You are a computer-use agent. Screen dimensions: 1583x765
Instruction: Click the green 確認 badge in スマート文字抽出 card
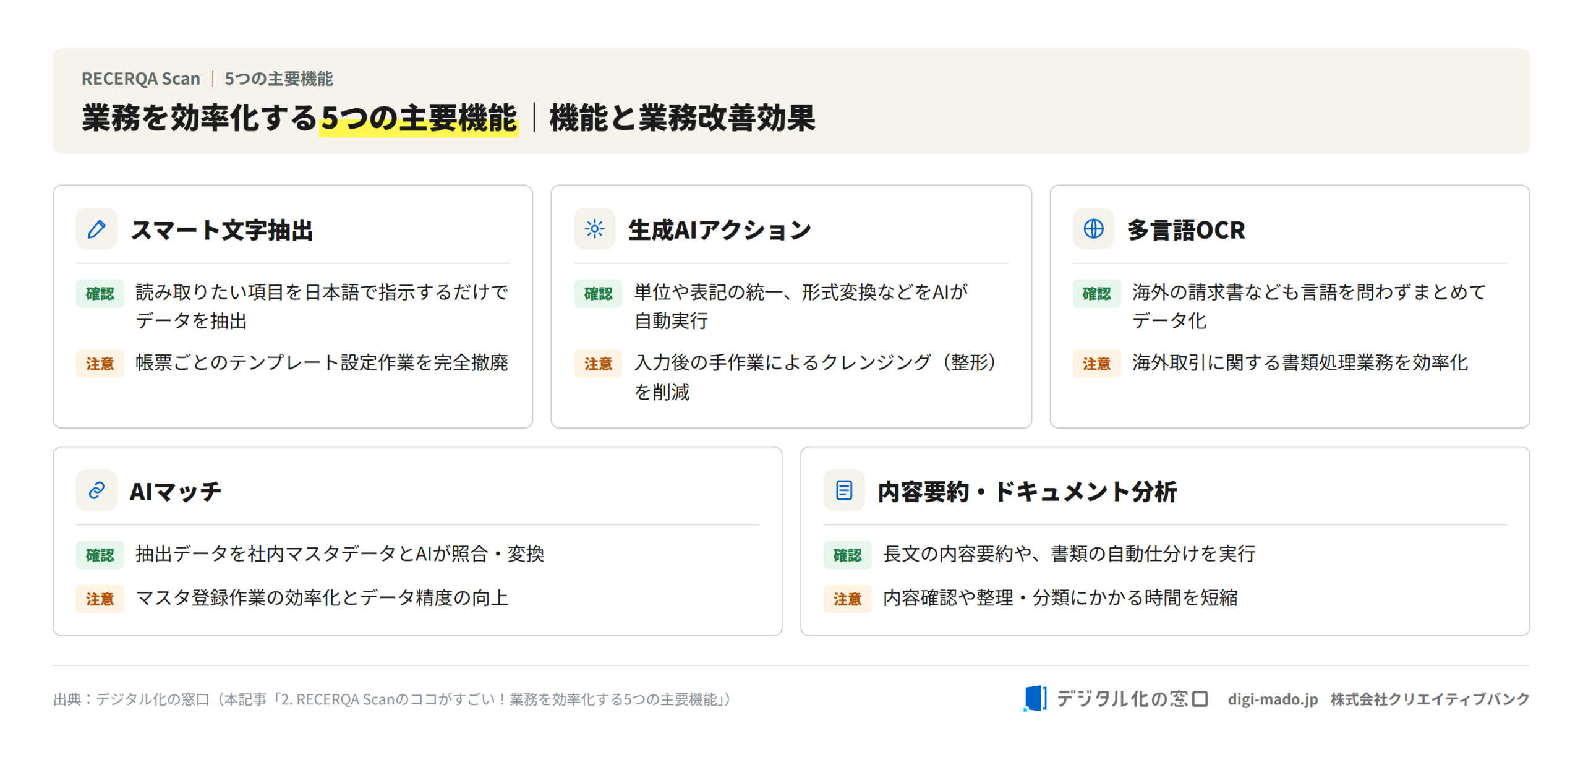pyautogui.click(x=100, y=293)
